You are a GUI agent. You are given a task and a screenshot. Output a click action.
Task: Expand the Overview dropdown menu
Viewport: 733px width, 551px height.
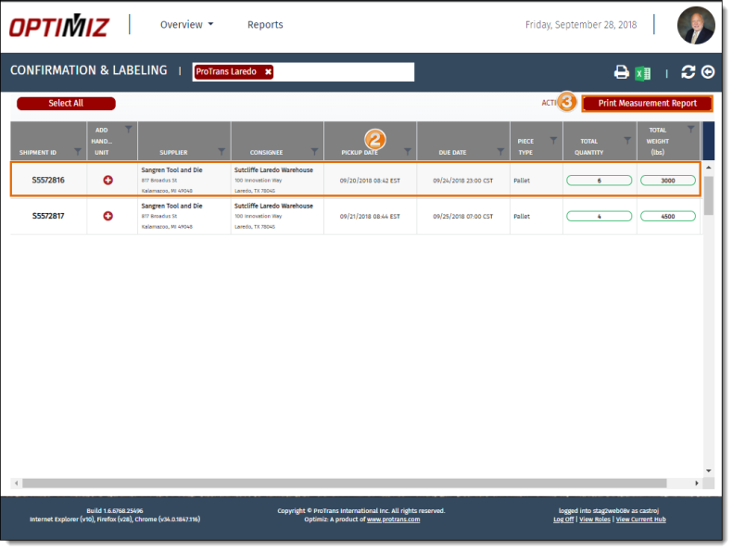(186, 24)
